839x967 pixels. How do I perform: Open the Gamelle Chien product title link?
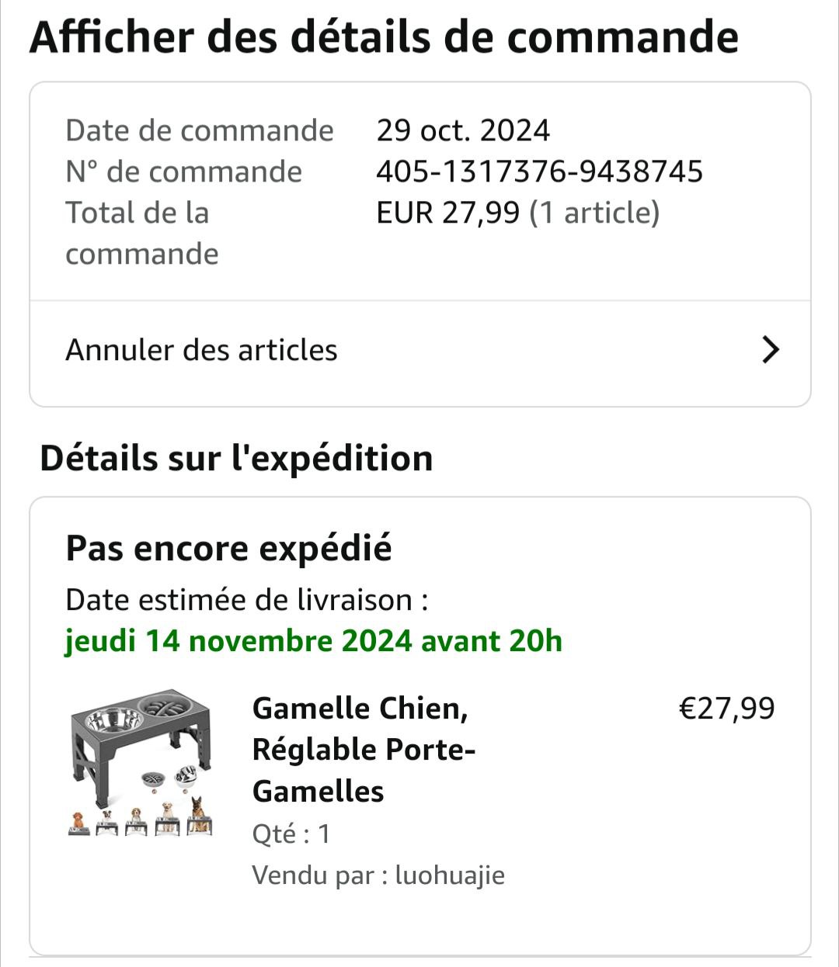364,750
